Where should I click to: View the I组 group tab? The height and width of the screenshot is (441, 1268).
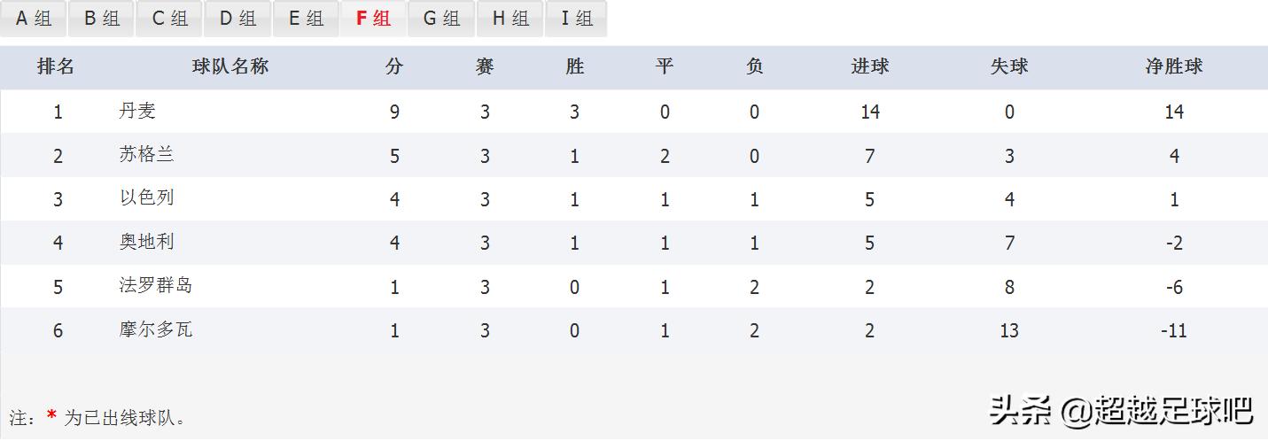pos(577,19)
